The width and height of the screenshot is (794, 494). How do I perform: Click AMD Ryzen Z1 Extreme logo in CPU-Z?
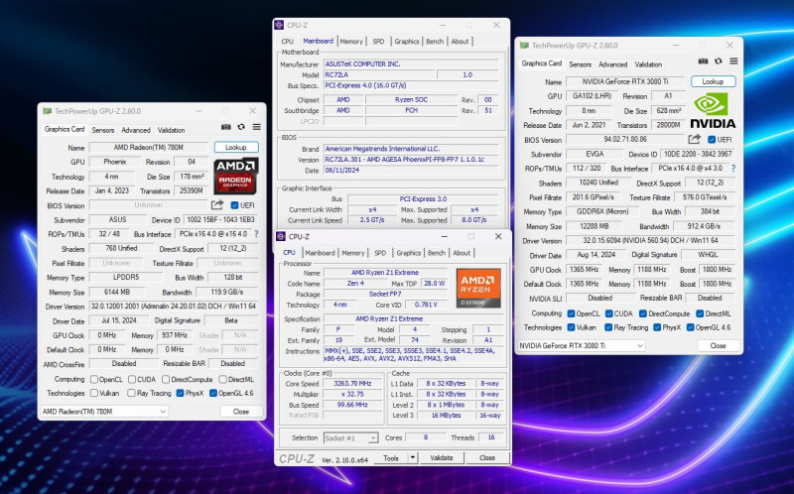(478, 288)
